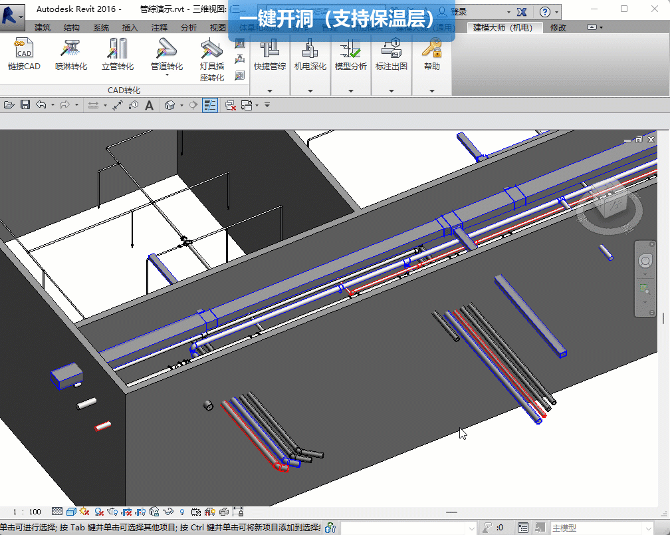Click the horizontal scrollbar thumb below the 3D view
The height and width of the screenshot is (535, 670).
(452, 512)
